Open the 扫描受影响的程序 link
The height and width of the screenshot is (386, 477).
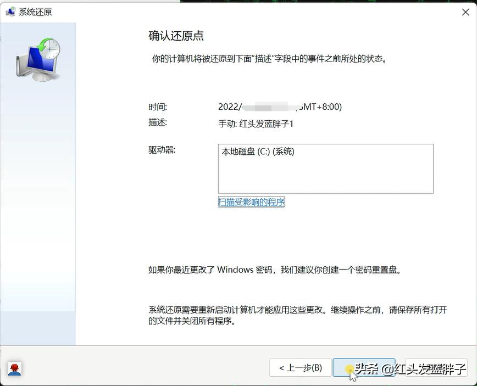[x=251, y=202]
